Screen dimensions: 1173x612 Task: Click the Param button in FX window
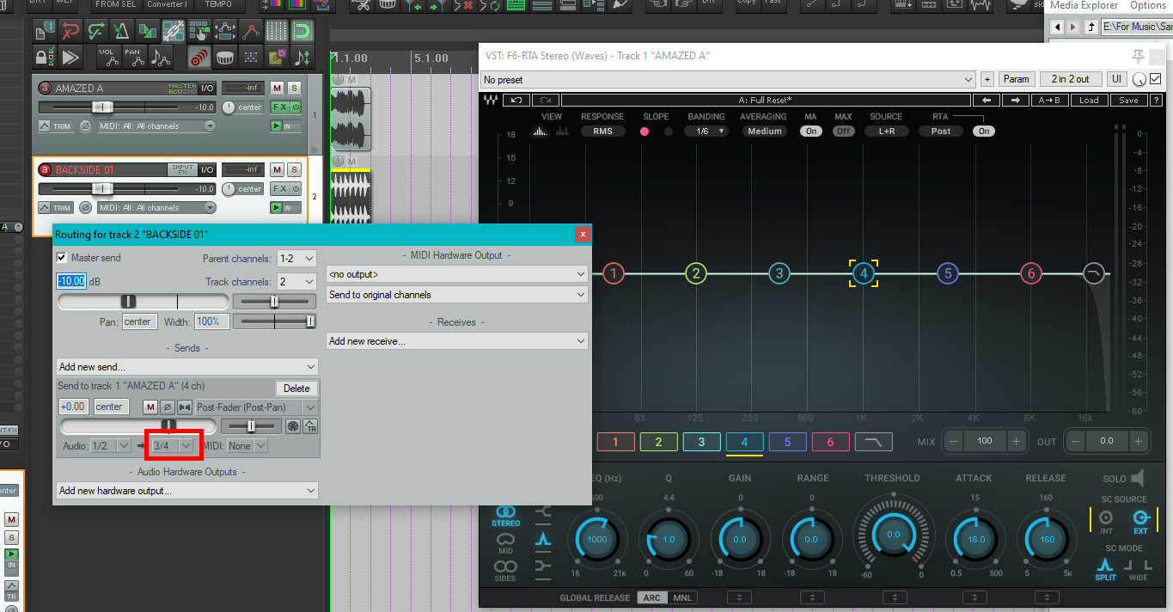click(x=1016, y=79)
